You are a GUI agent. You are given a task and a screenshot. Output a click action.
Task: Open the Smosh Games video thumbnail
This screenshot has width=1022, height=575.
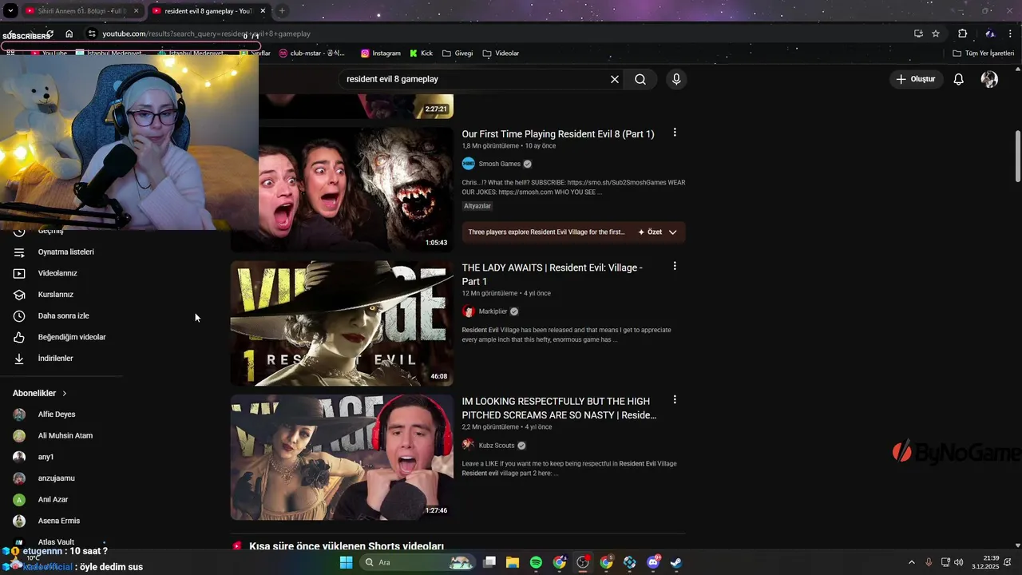tap(356, 189)
